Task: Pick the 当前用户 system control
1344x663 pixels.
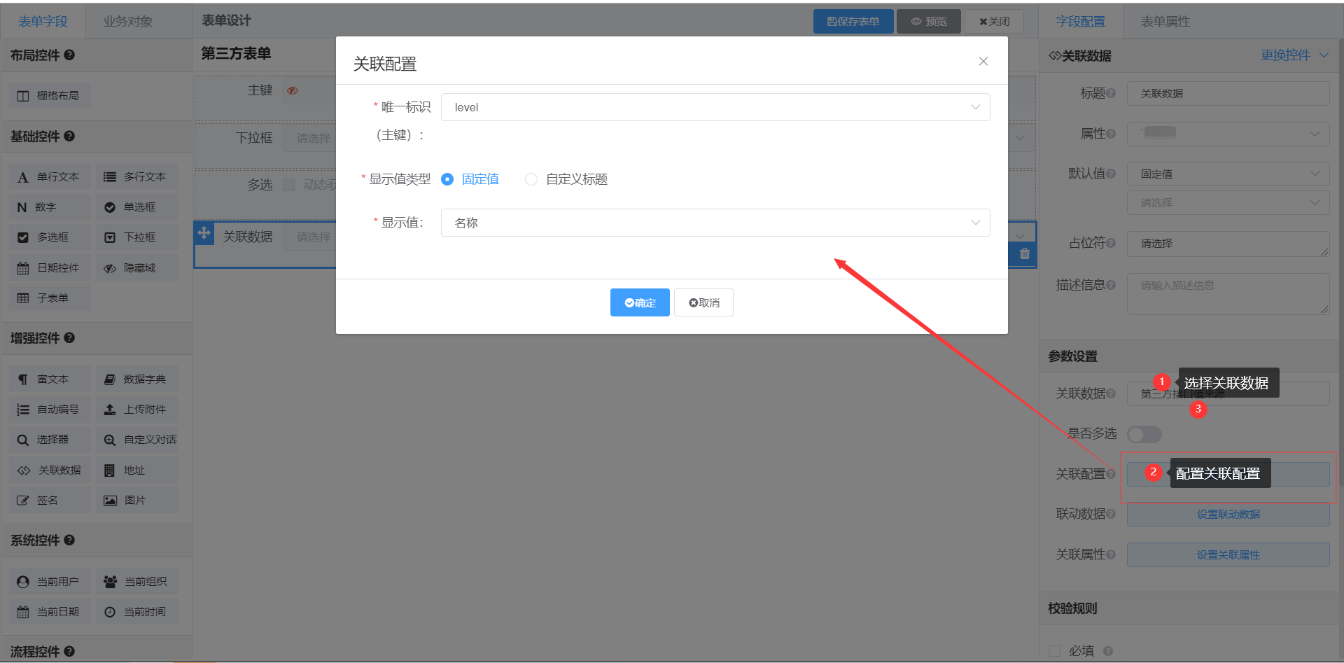Action: 50,582
